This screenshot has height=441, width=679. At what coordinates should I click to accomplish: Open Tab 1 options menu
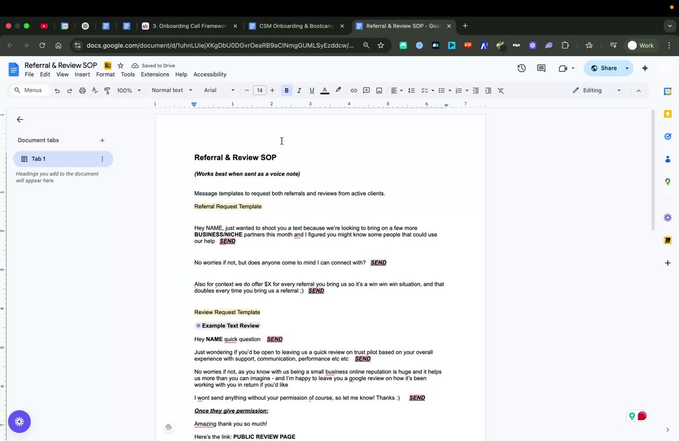[x=102, y=159]
